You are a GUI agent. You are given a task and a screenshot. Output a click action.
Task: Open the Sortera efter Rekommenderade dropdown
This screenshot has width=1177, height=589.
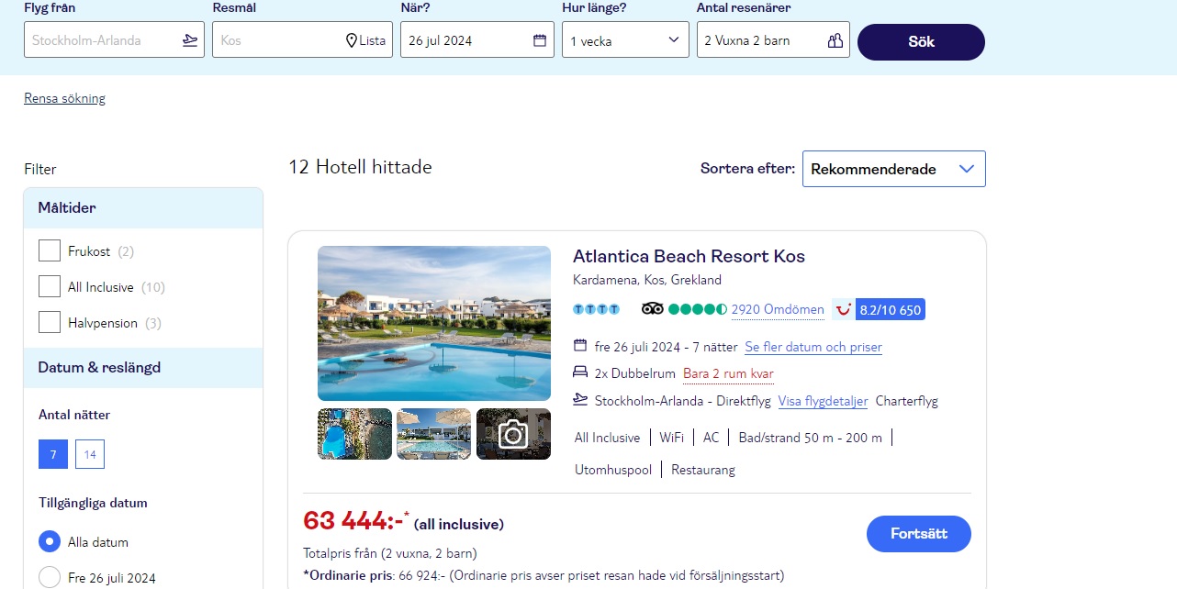tap(893, 169)
